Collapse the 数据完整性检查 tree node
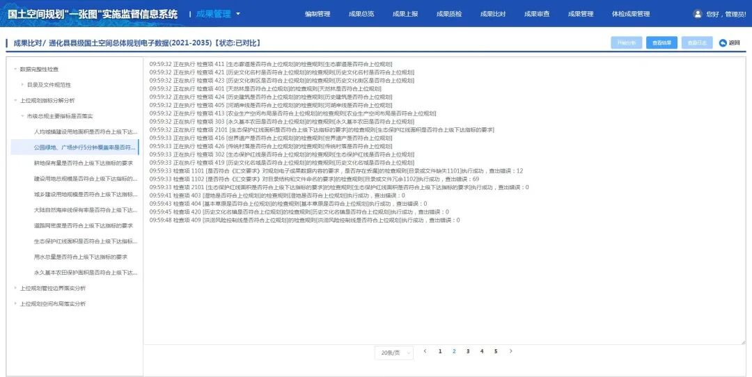 pos(15,69)
